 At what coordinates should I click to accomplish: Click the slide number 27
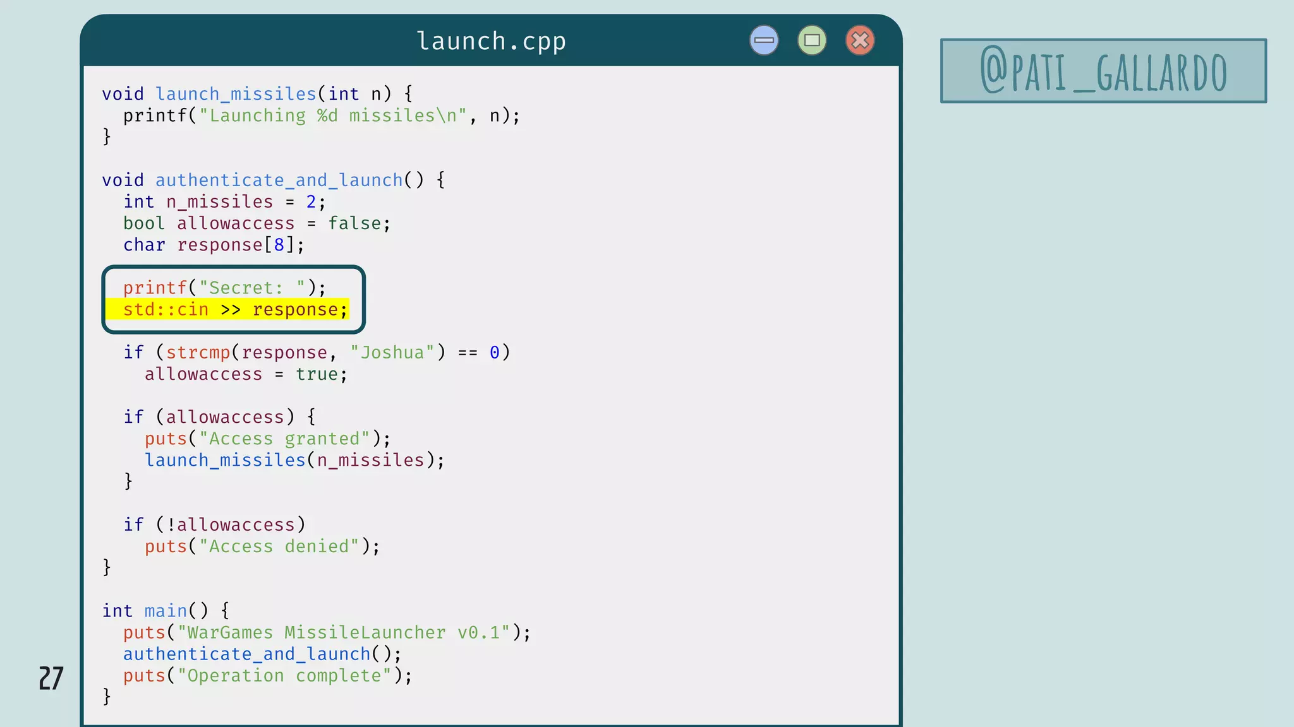coord(51,678)
